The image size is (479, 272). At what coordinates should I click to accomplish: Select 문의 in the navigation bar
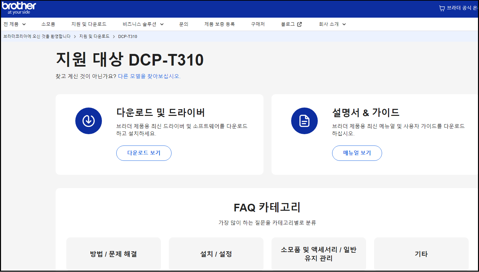[x=184, y=24]
